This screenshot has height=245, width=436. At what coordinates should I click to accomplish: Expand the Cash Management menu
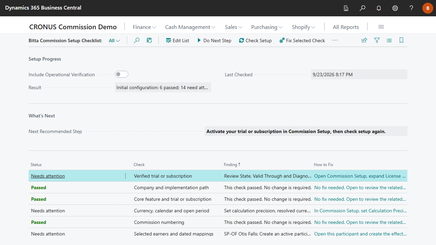pos(190,27)
